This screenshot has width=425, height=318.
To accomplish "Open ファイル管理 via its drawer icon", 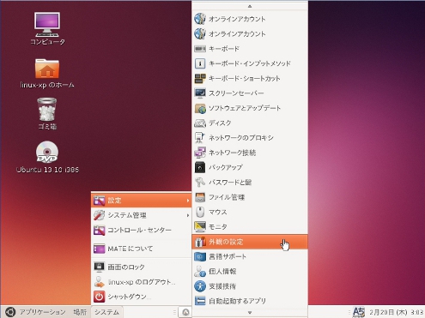I will click(200, 197).
